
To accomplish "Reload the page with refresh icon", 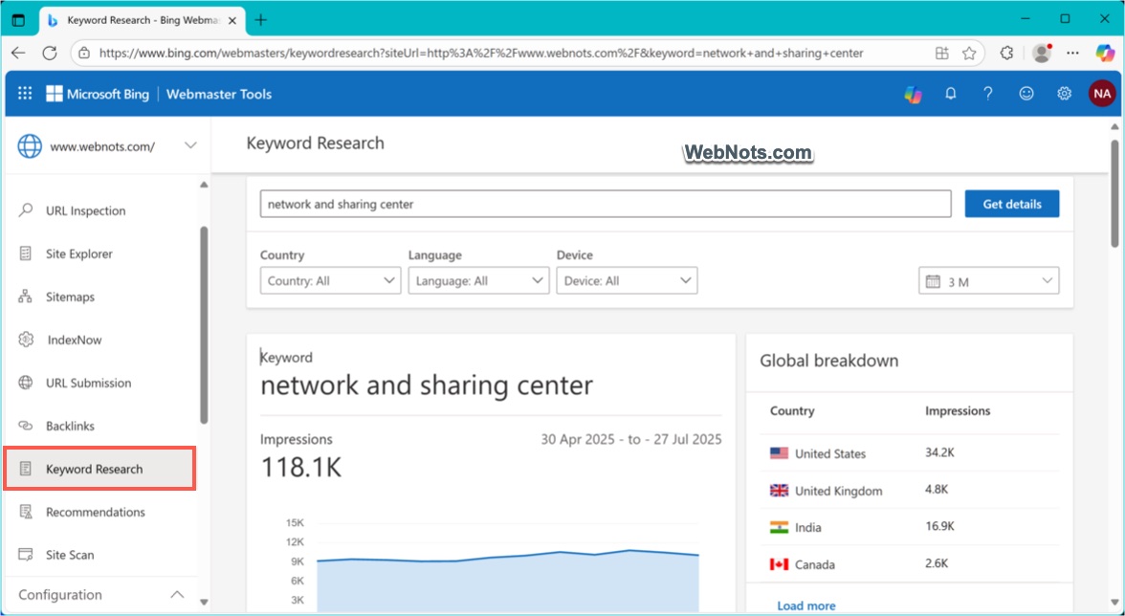I will click(50, 53).
